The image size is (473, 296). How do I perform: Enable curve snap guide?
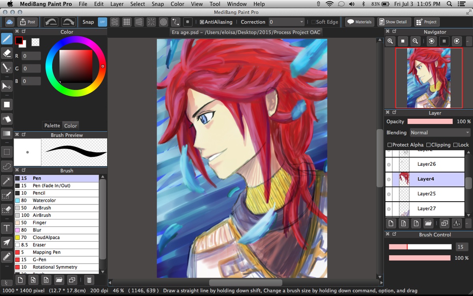coord(175,22)
